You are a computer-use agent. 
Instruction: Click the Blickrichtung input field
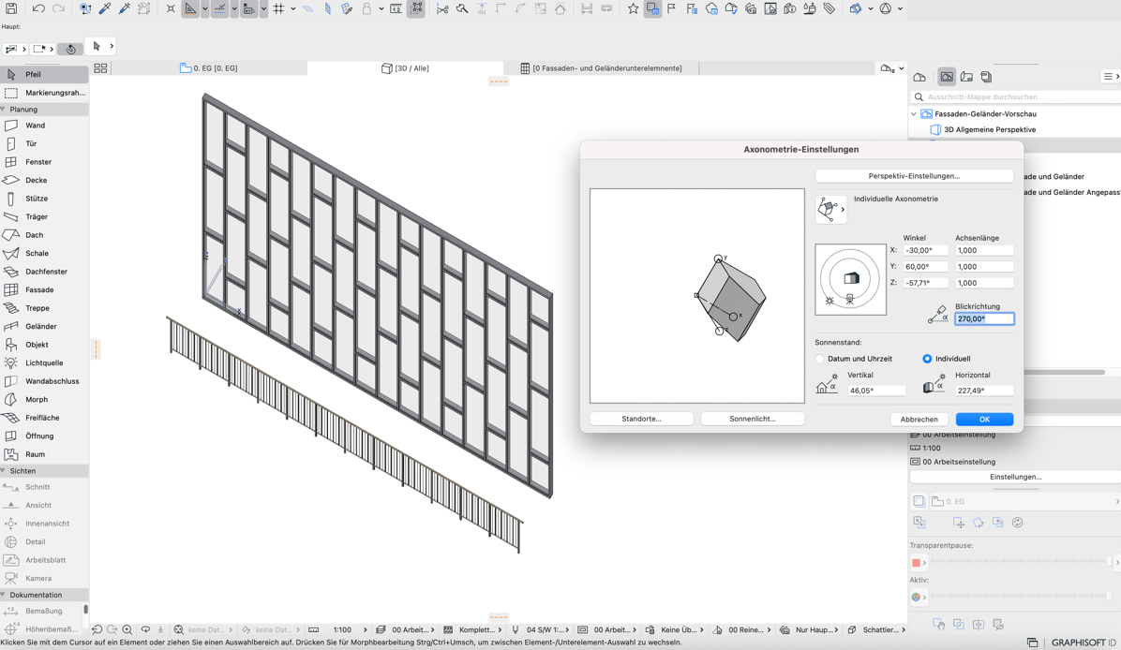(984, 318)
